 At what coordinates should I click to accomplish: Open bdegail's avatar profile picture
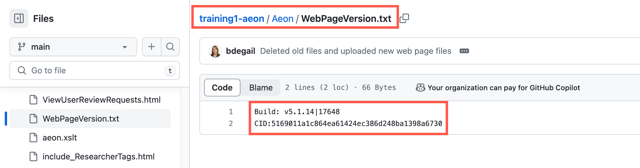(215, 51)
